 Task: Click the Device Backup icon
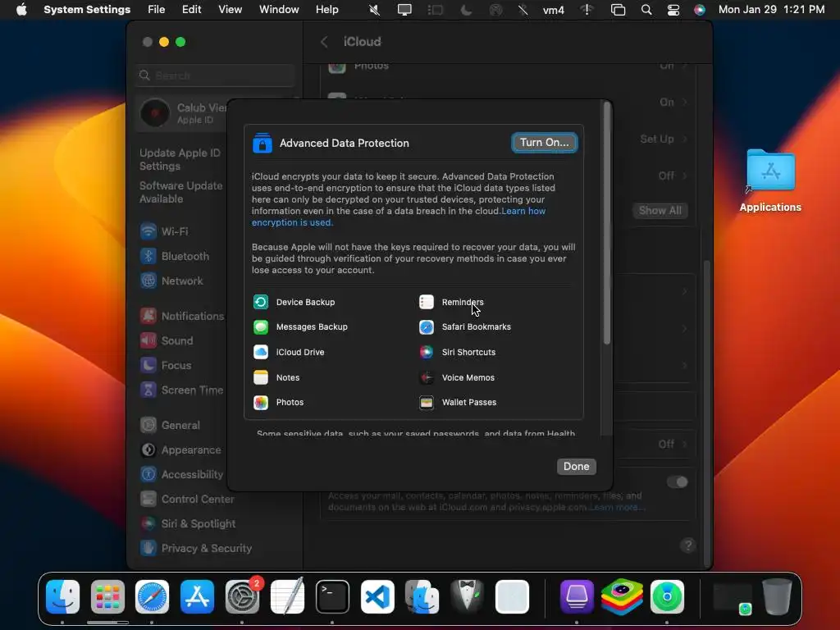point(261,302)
